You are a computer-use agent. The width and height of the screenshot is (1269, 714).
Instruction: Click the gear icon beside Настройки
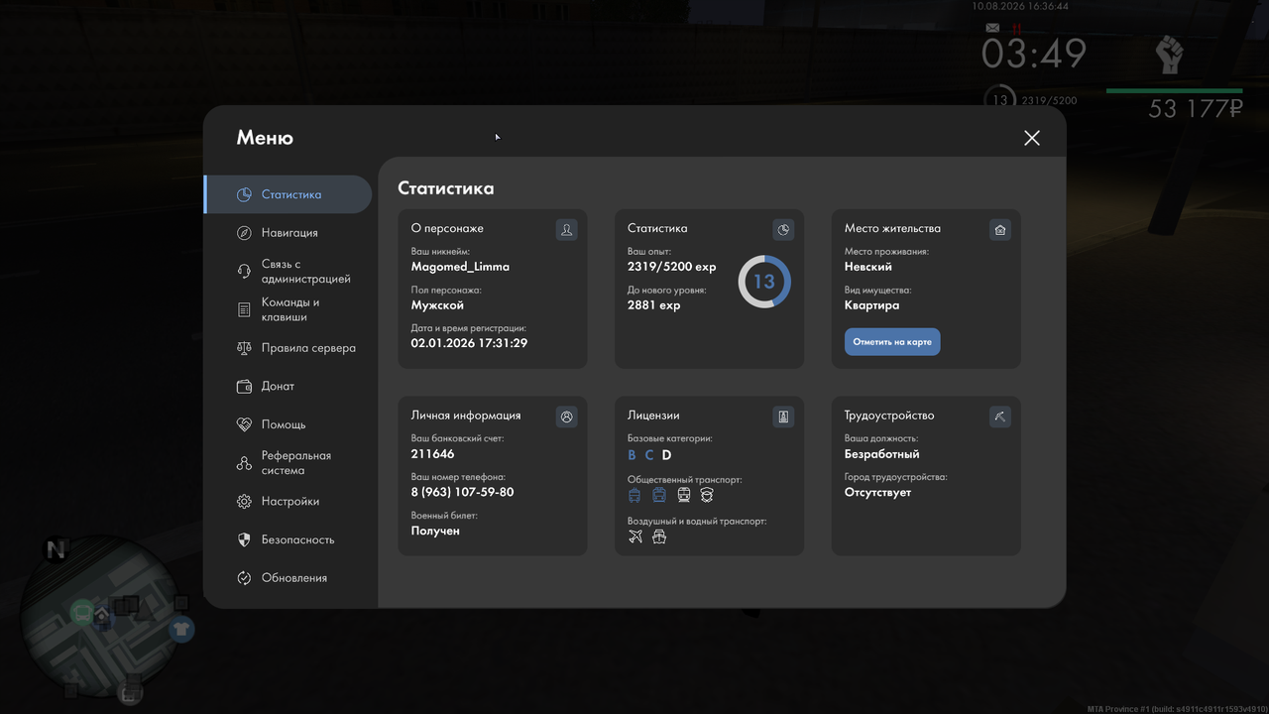(x=244, y=502)
